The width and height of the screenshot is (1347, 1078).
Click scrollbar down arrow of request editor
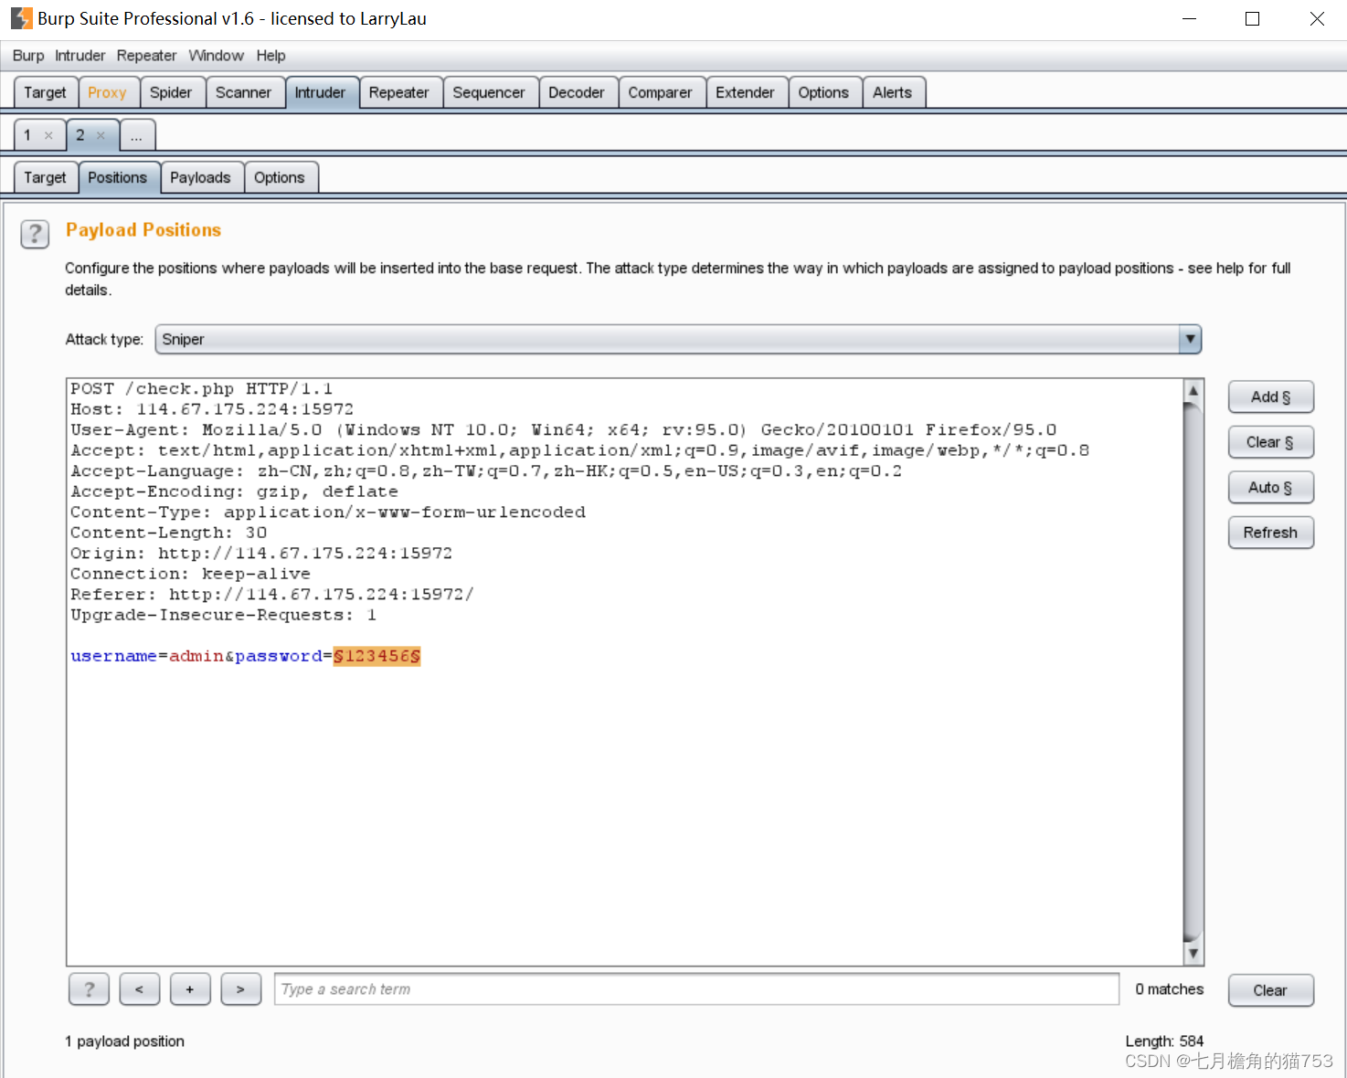coord(1193,954)
